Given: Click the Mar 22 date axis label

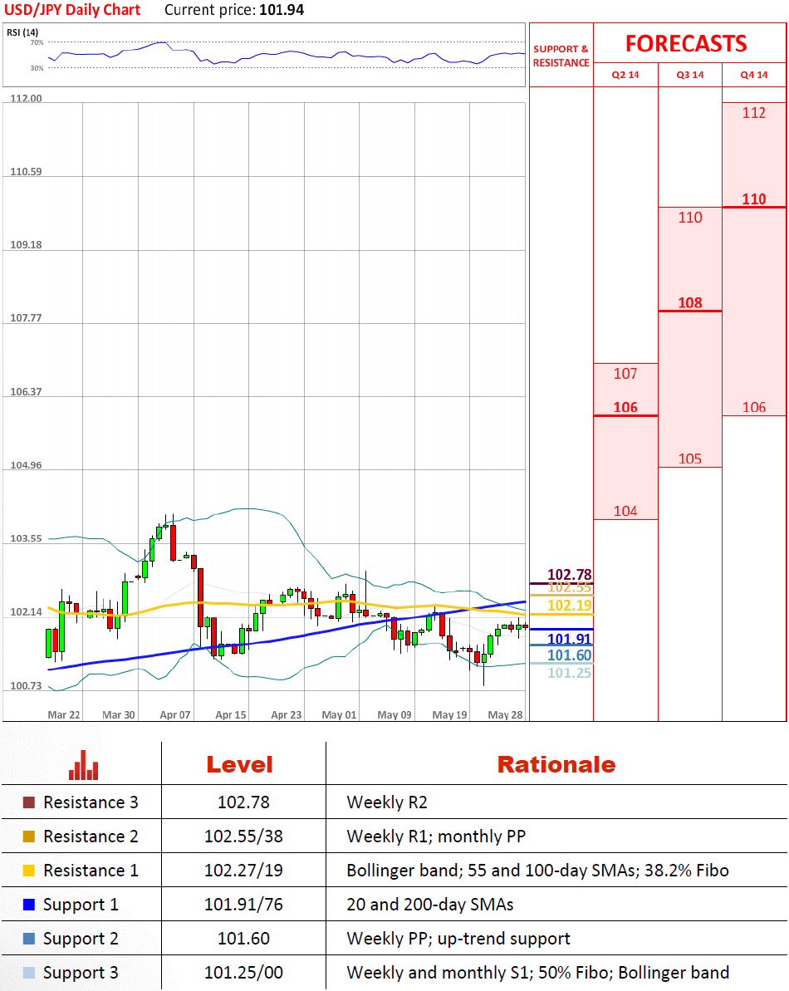Looking at the screenshot, I should coord(64,715).
